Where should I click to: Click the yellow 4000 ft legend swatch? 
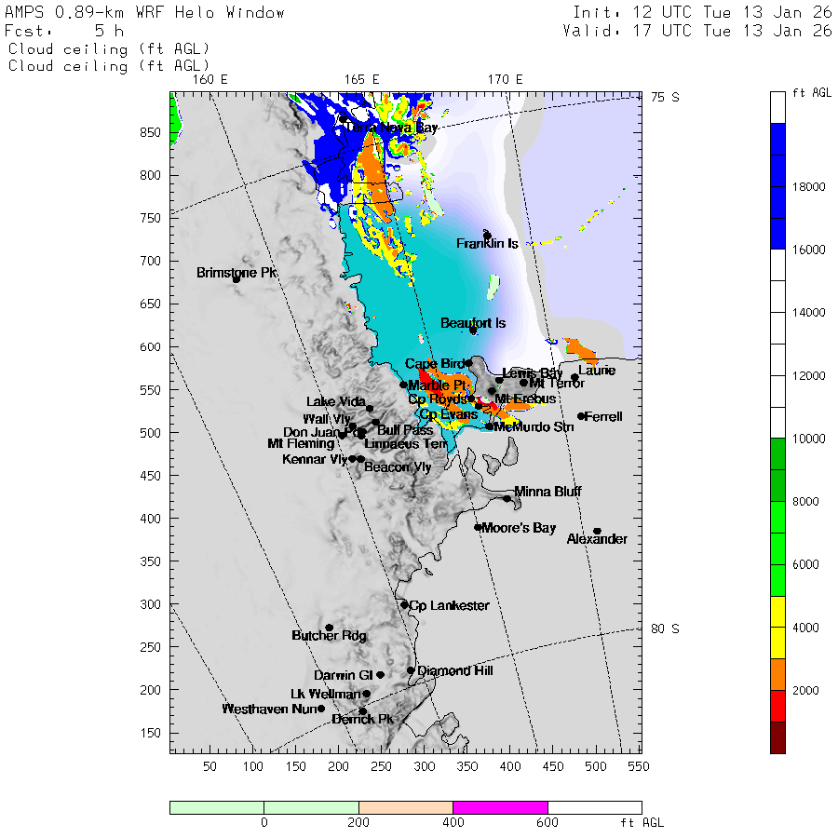(777, 628)
